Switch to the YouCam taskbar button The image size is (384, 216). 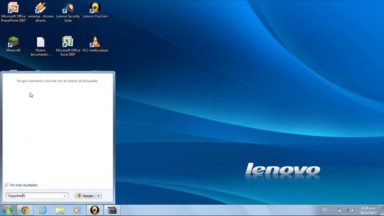tap(95, 211)
